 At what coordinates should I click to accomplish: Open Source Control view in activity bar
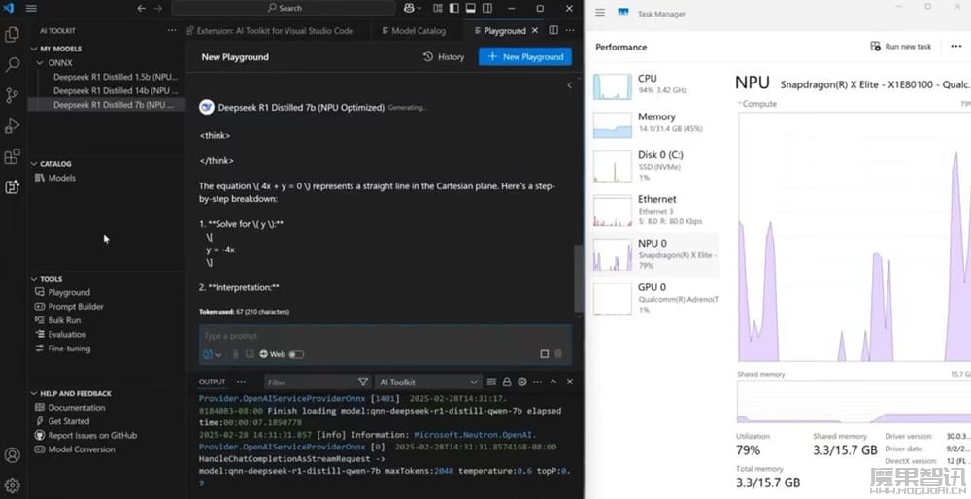coord(12,95)
